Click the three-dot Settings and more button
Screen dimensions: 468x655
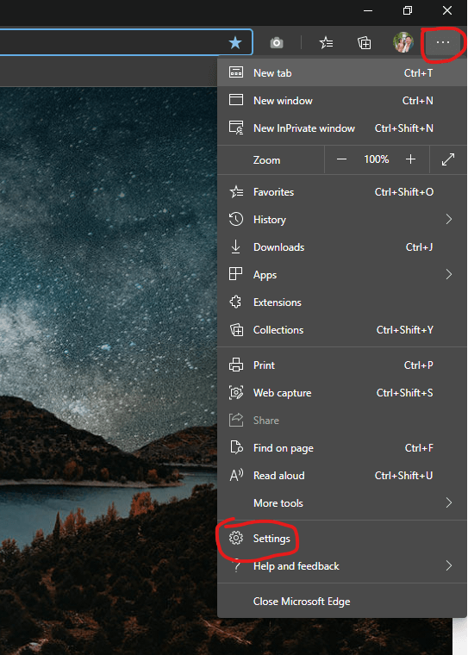coord(442,42)
